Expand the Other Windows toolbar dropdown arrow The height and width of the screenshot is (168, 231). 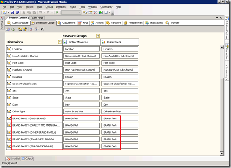[110, 12]
